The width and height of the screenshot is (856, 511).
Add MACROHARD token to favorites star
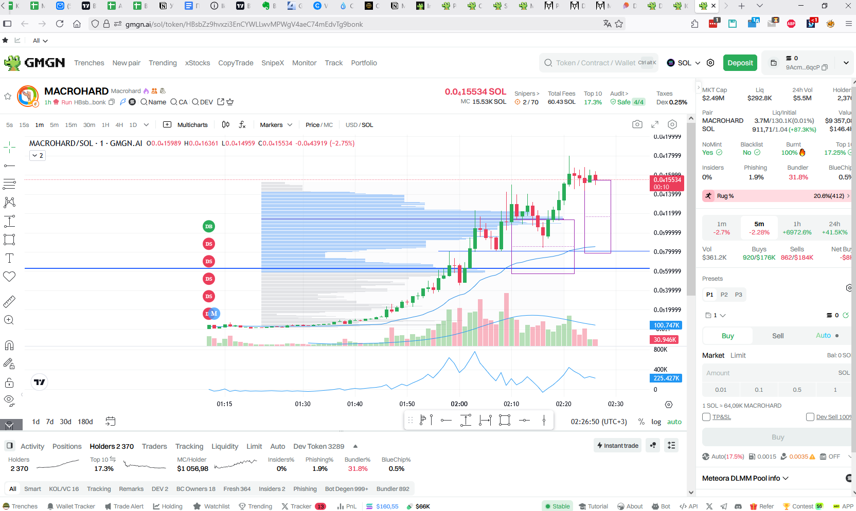[x=8, y=96]
